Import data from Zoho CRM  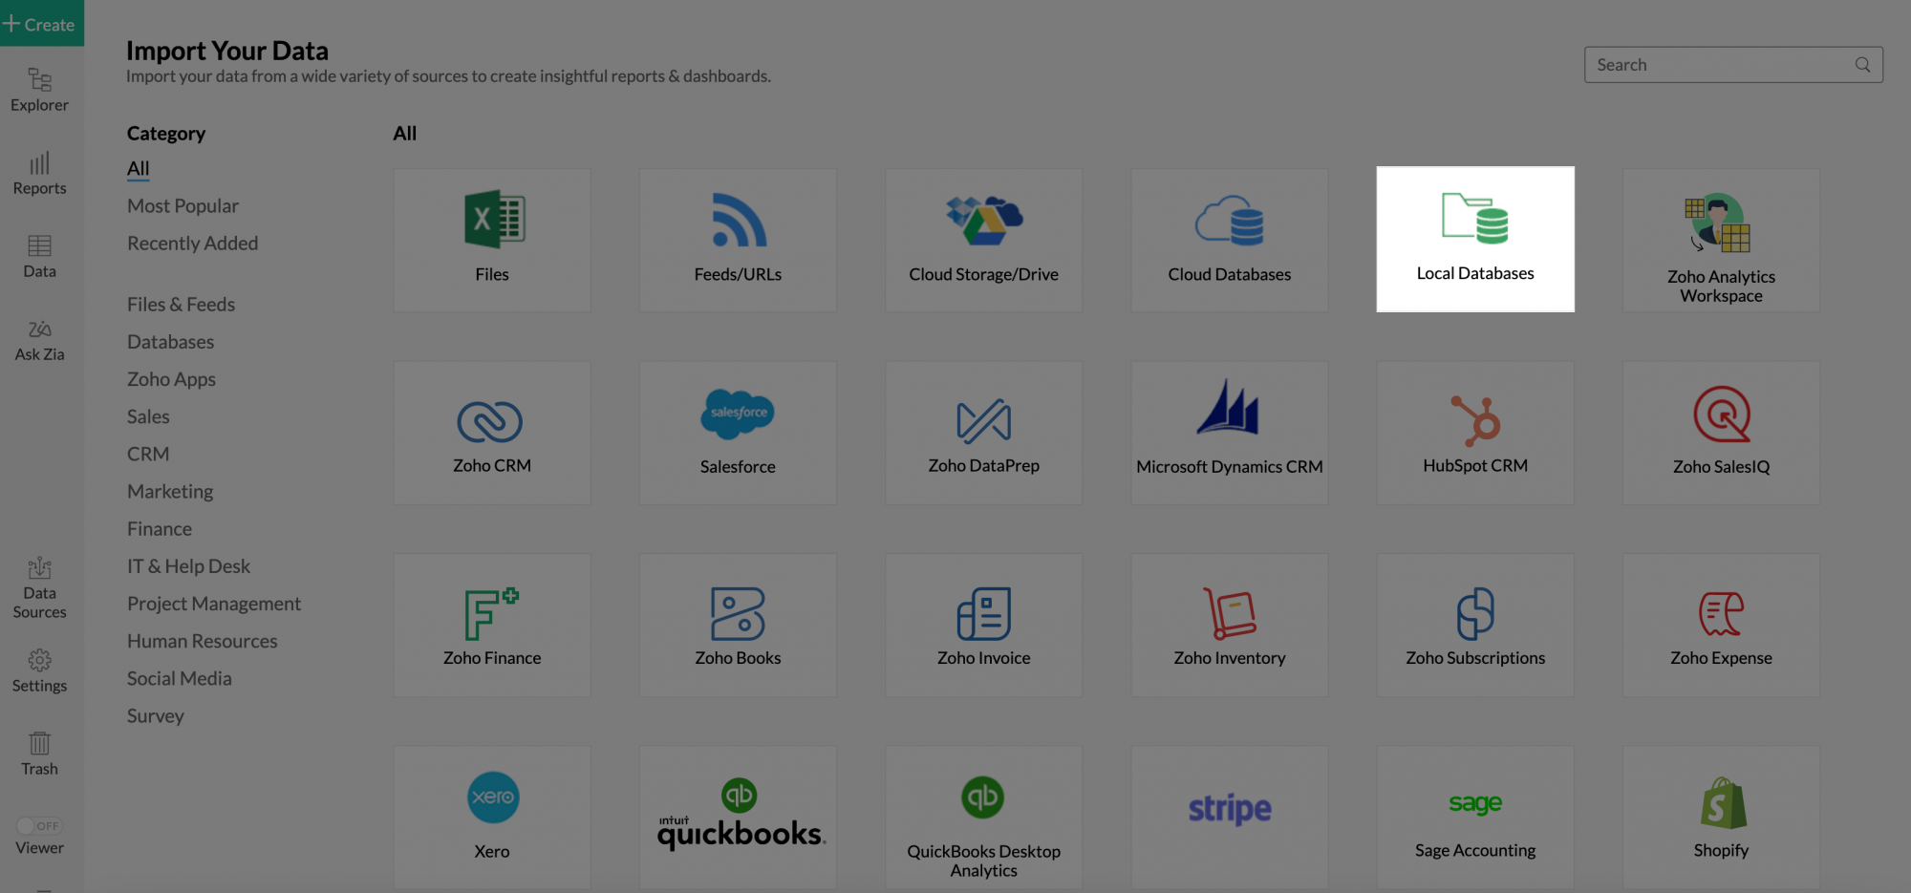tap(491, 432)
